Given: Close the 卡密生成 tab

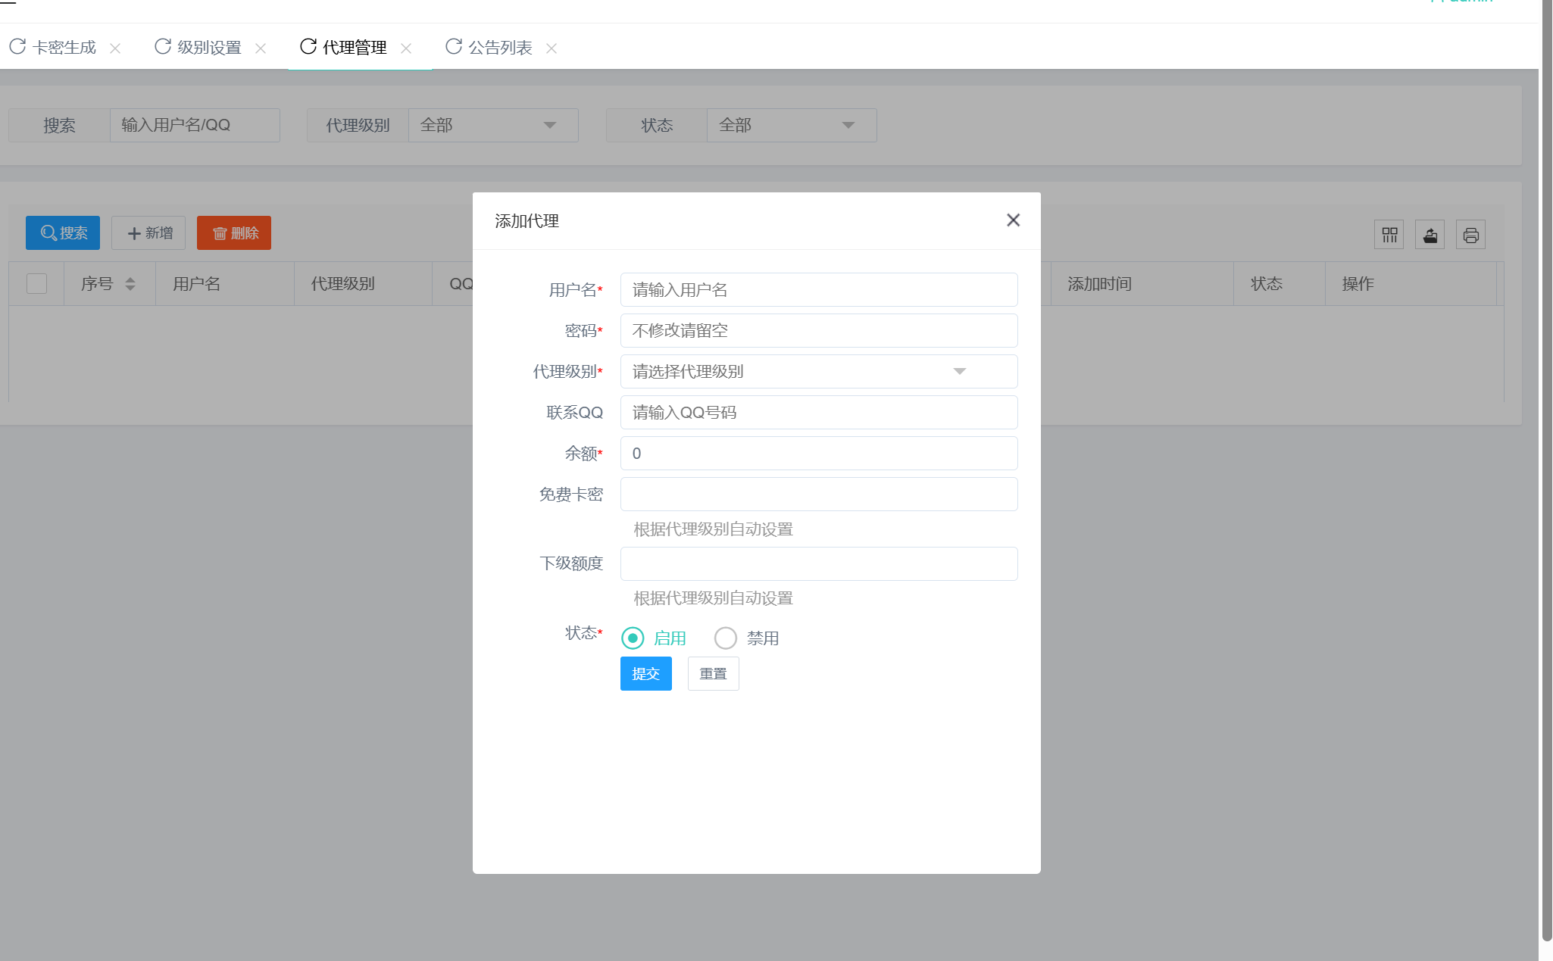Looking at the screenshot, I should tap(115, 48).
